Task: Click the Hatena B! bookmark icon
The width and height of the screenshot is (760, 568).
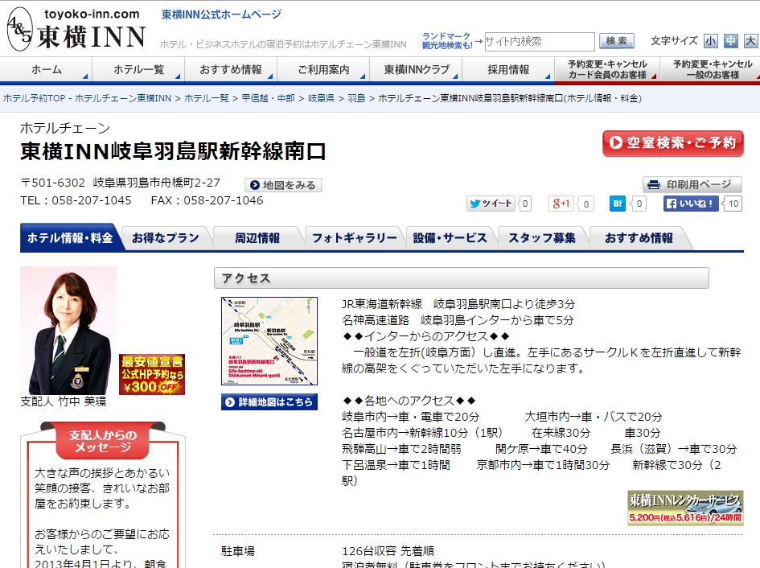Action: (617, 204)
